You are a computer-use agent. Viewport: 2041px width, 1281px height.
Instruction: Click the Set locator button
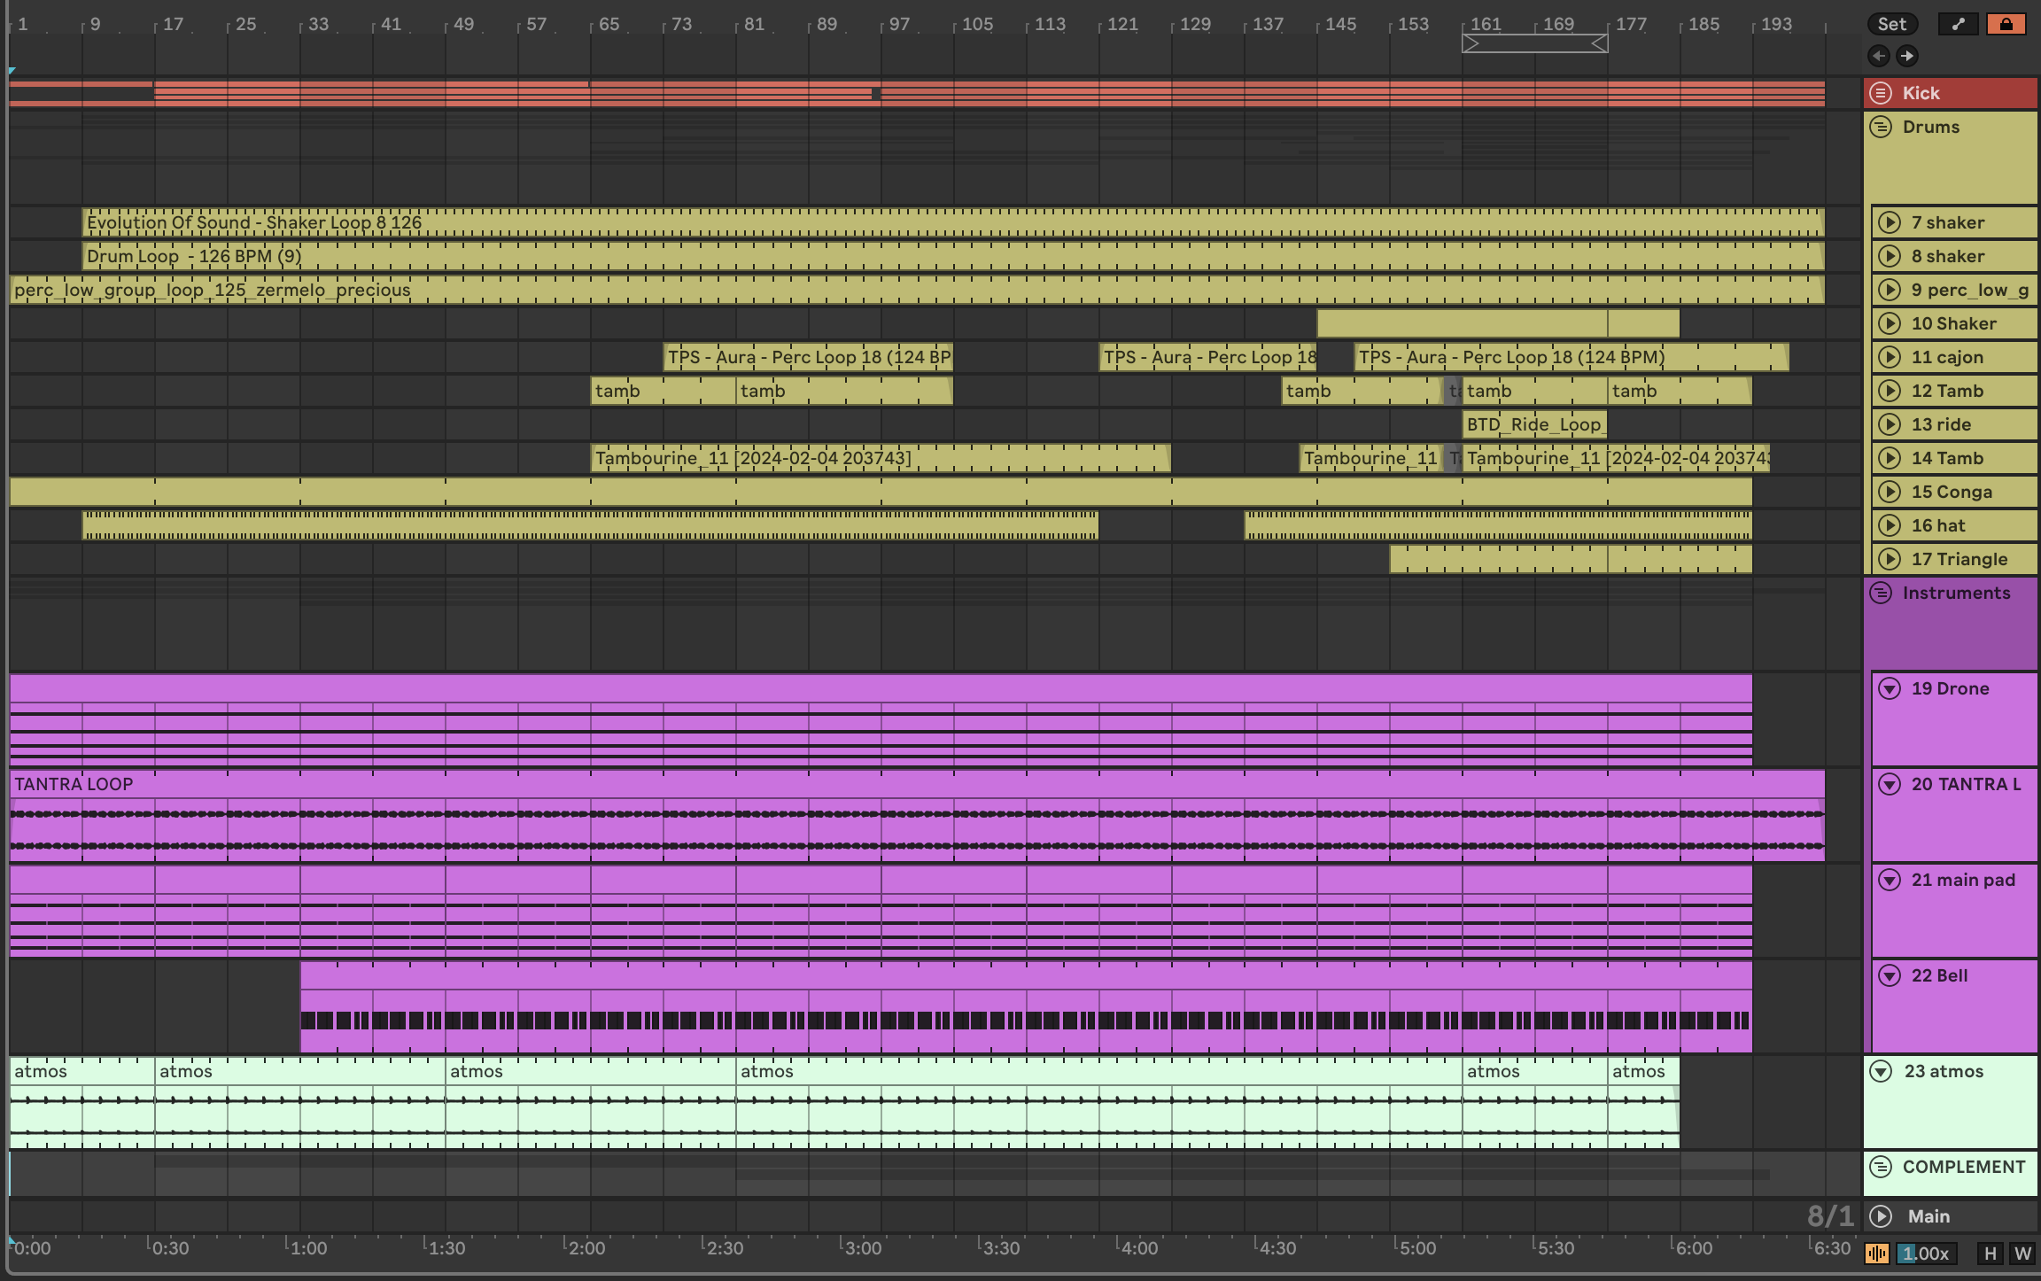pyautogui.click(x=1892, y=24)
